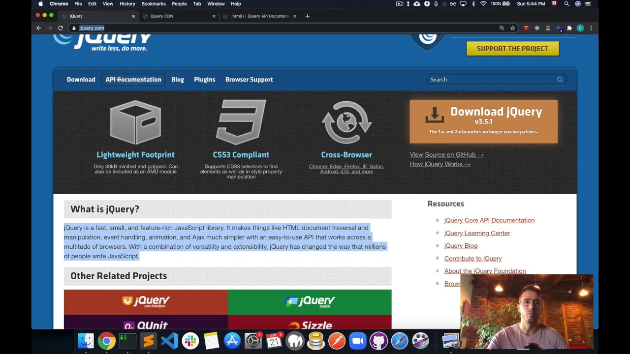Open Calendar from the dock
The height and width of the screenshot is (354, 630).
(x=274, y=341)
